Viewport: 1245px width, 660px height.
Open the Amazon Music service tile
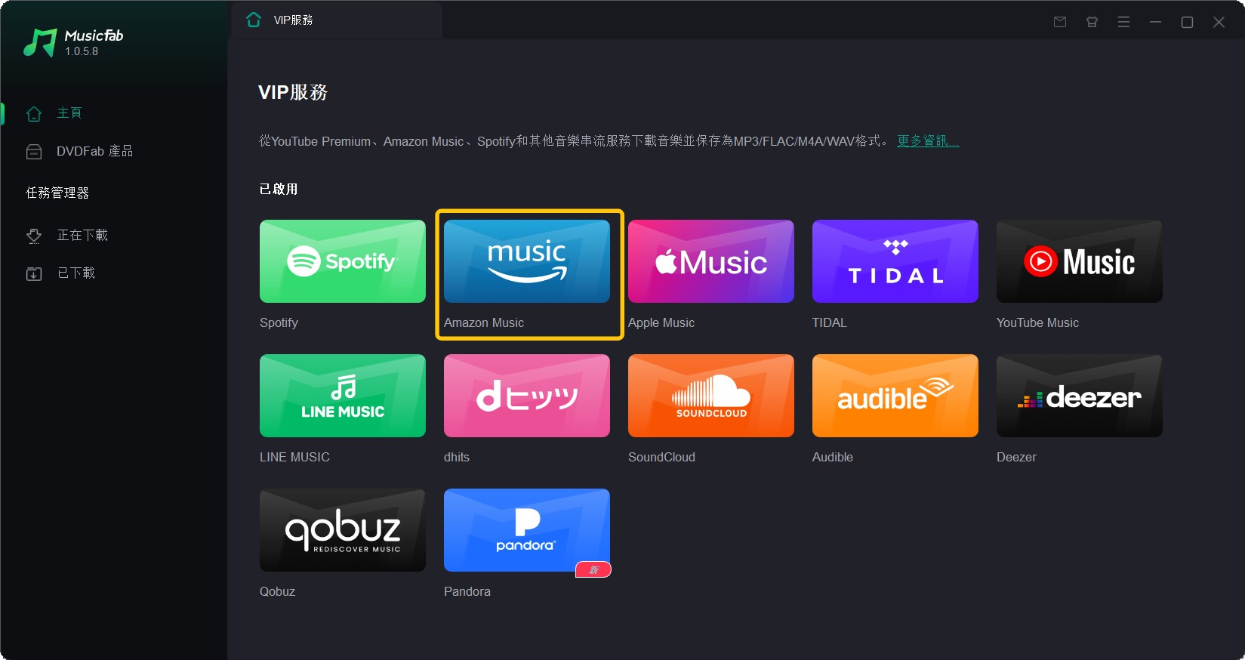[527, 261]
